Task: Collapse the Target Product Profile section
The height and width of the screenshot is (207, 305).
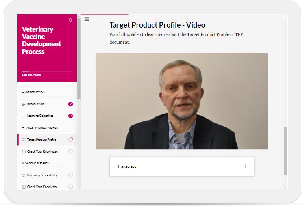Action: [x=40, y=128]
